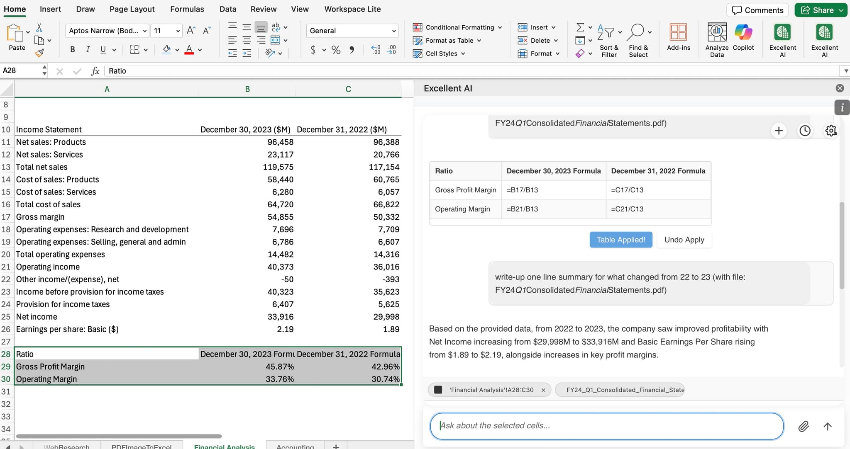850x449 pixels.
Task: Click the Undo Apply button
Action: click(684, 240)
